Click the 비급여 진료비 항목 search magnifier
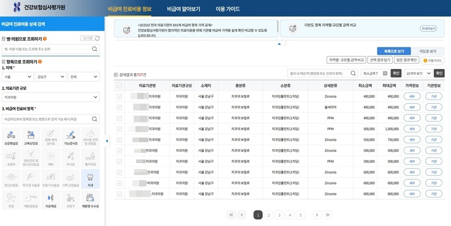The width and height of the screenshot is (451, 226). pyautogui.click(x=94, y=119)
